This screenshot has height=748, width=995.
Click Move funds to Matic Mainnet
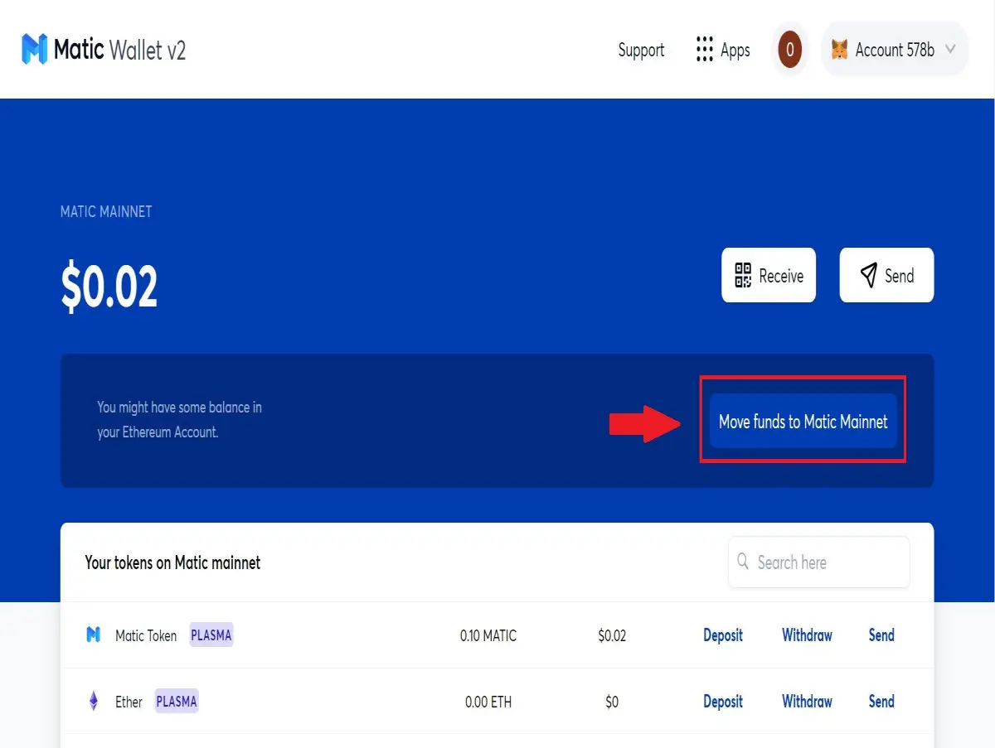pyautogui.click(x=803, y=422)
